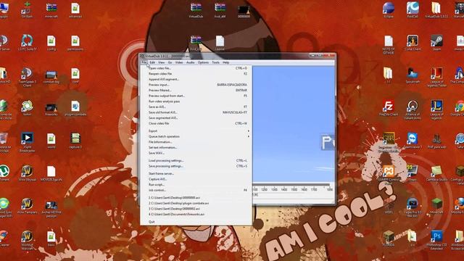Select Save WAV menu item
The image size is (464, 261).
click(196, 153)
